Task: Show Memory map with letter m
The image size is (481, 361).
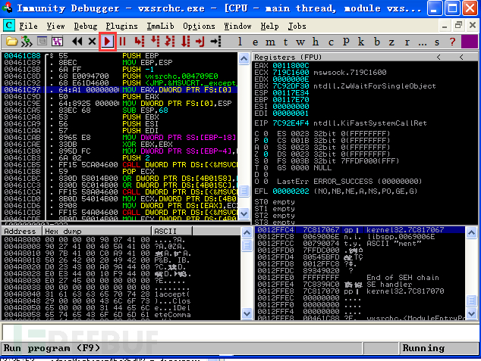Action: [270, 42]
